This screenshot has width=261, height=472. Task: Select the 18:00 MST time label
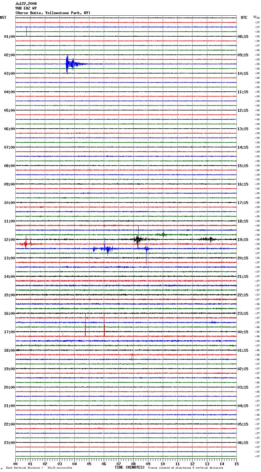pyautogui.click(x=9, y=350)
